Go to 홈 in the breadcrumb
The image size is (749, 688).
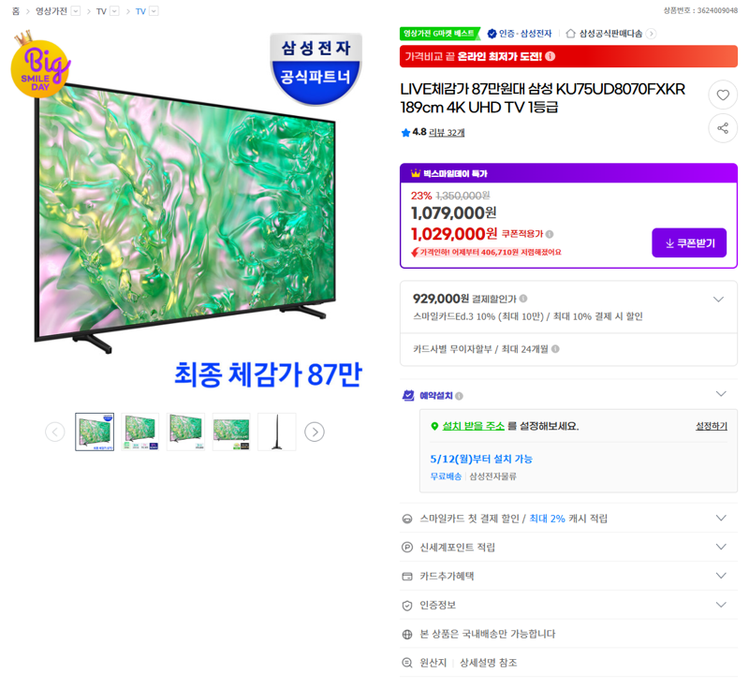pyautogui.click(x=16, y=11)
